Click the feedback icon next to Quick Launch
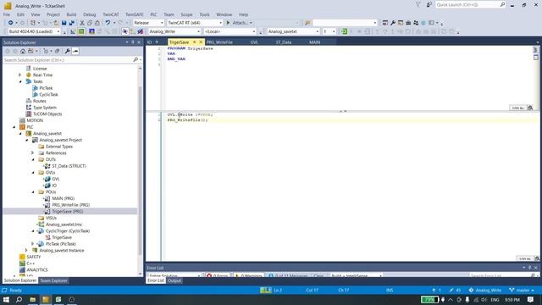The height and width of the screenshot is (305, 542). click(x=429, y=4)
